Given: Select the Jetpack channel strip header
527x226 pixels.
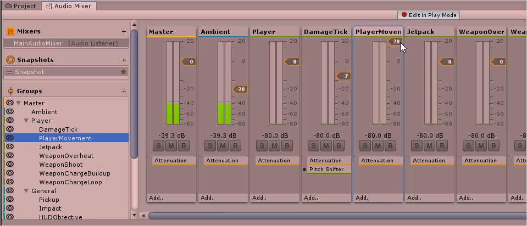Looking at the screenshot, I should 430,32.
